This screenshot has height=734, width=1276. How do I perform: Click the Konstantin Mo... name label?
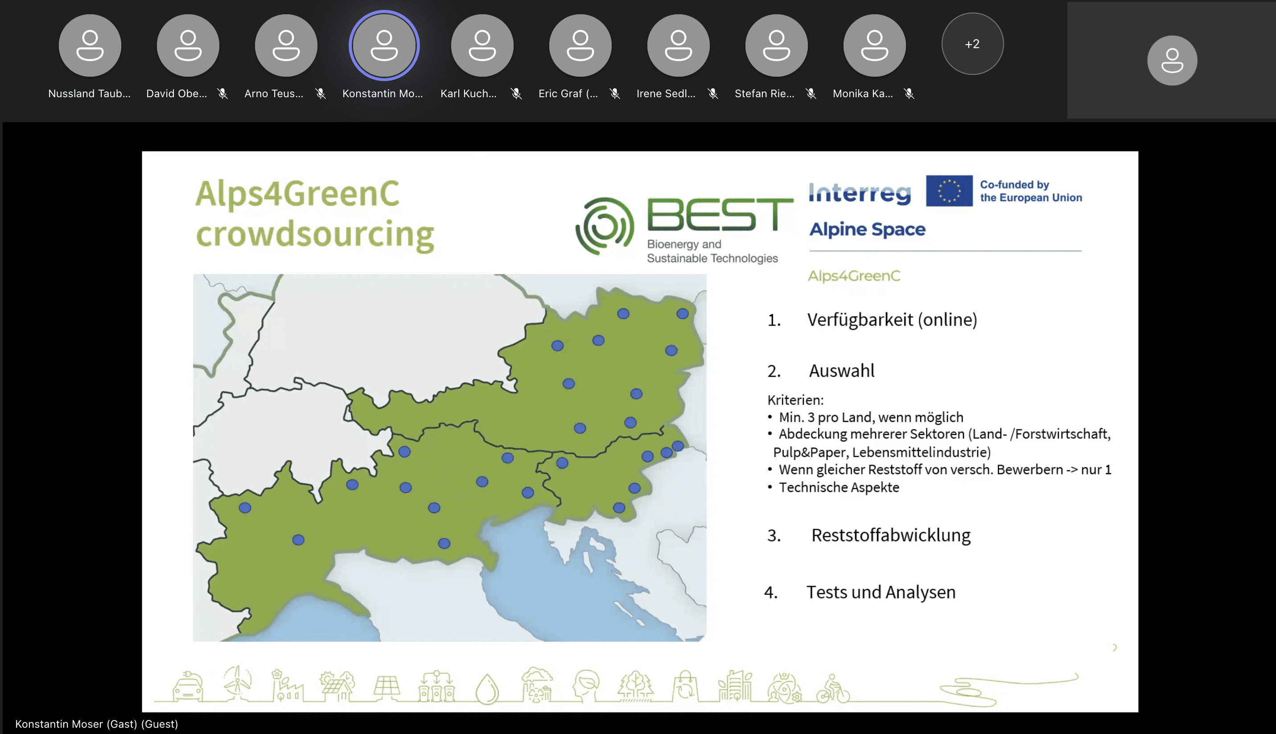pyautogui.click(x=383, y=94)
